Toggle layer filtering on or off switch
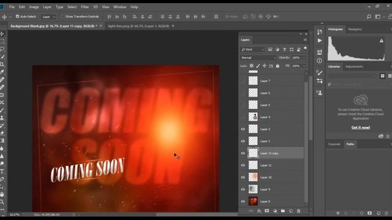 coord(305,48)
